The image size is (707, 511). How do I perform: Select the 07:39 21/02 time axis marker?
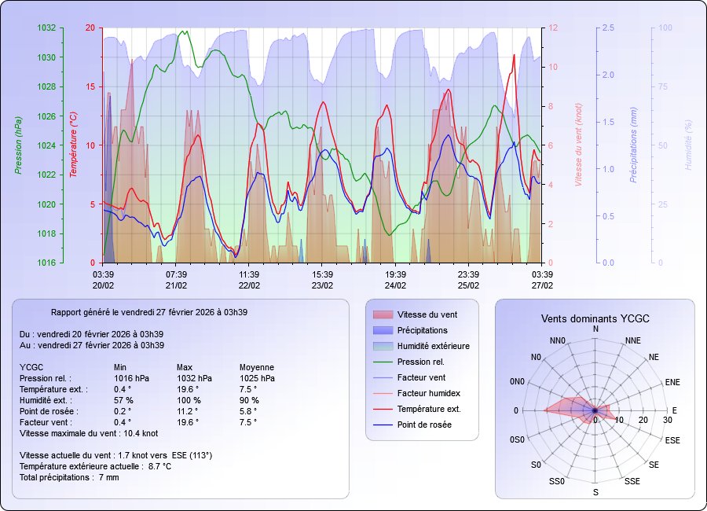(x=176, y=280)
